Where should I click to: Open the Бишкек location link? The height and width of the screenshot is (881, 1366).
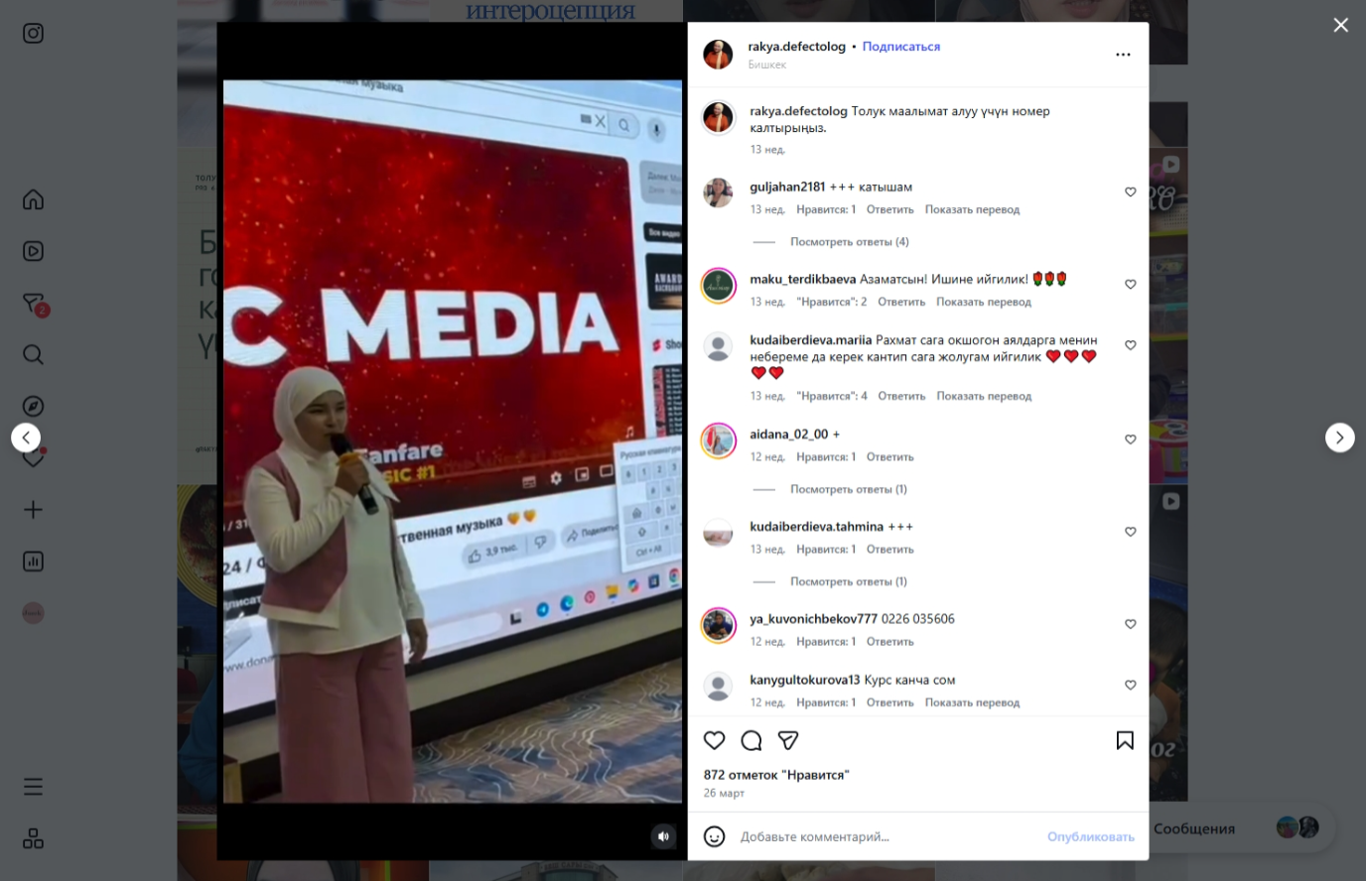pyautogui.click(x=767, y=64)
